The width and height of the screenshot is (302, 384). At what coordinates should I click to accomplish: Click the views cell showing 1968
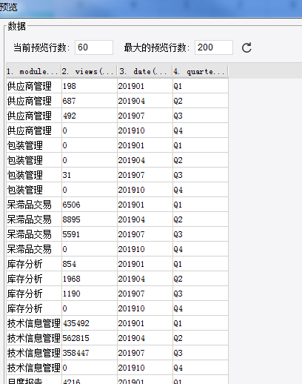pos(90,279)
